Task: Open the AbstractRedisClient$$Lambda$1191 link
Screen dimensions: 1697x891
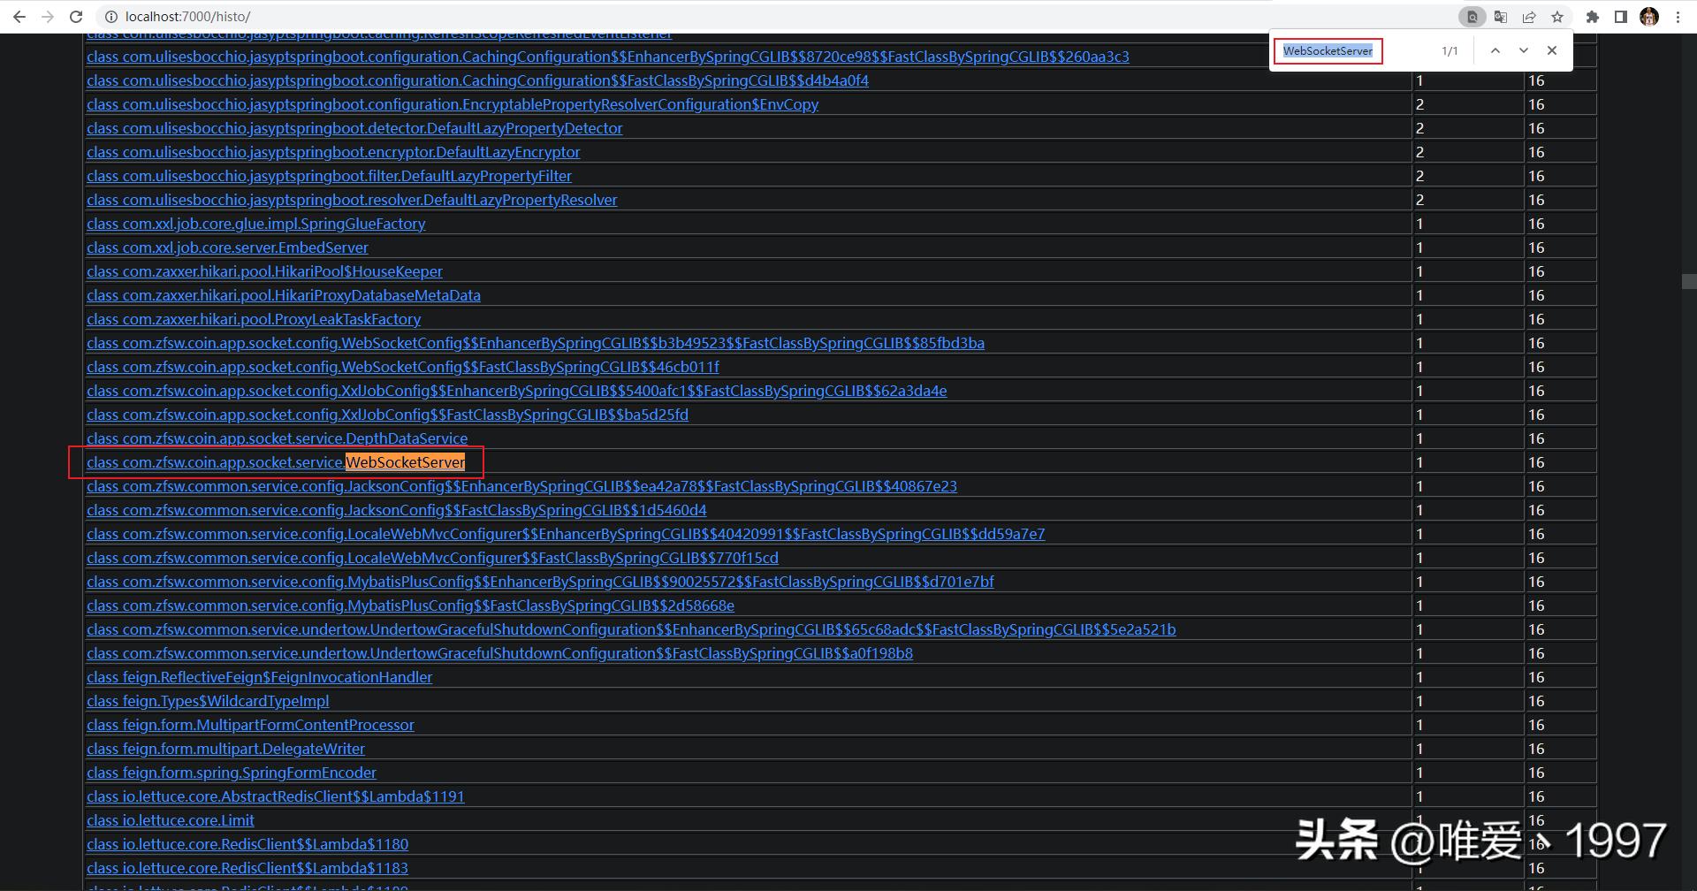Action: [275, 796]
